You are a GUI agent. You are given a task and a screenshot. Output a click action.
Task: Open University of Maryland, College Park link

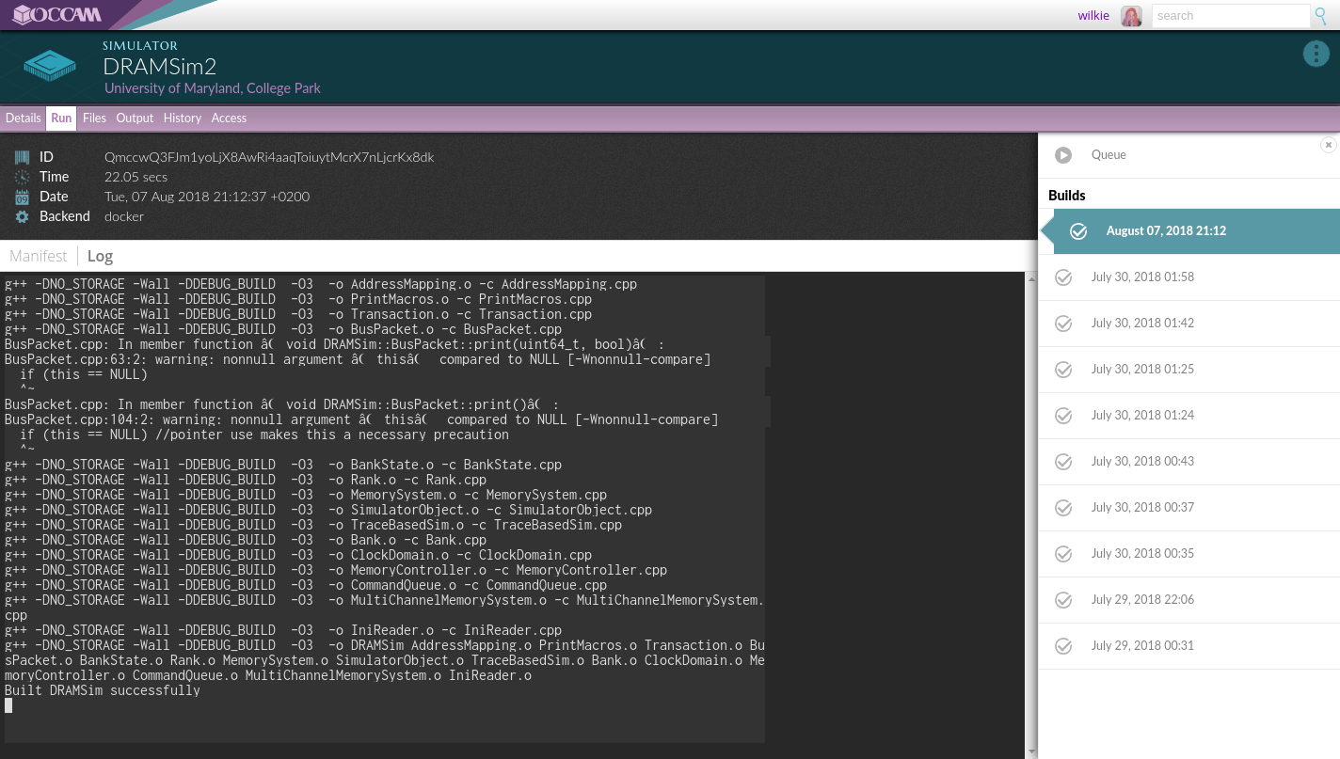click(x=213, y=88)
